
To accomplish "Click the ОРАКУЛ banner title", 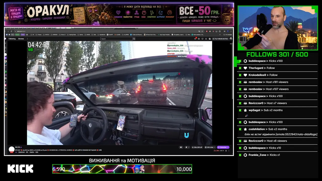I will tap(48, 11).
